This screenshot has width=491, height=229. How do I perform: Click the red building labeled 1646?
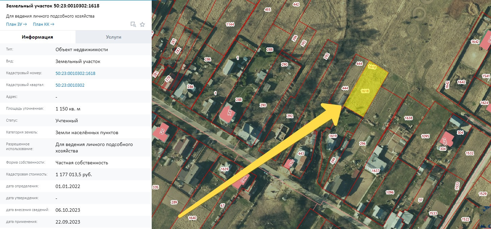243,181
